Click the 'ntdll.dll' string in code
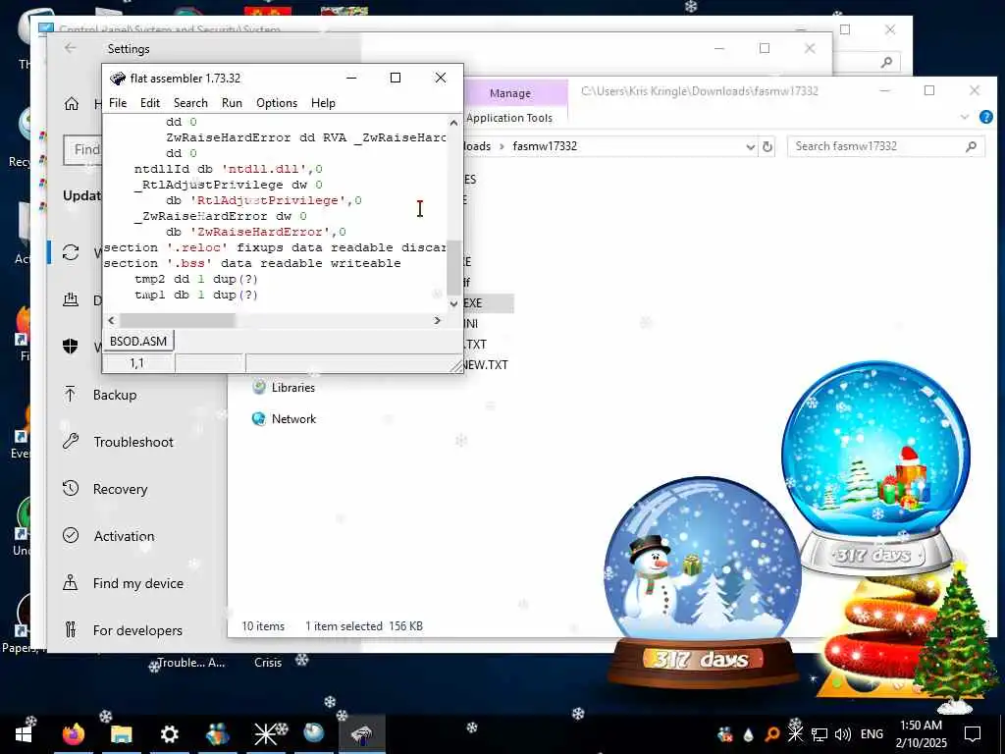Screen dimensions: 1005x754 [265, 169]
